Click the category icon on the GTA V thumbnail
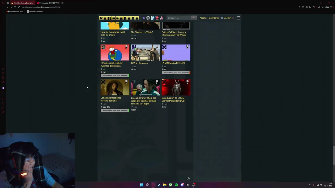The width and height of the screenshot is (335, 188). (157, 47)
